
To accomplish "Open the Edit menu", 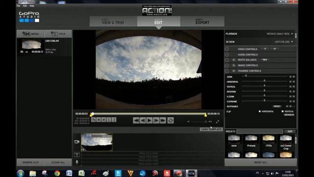I will [x=25, y=6].
